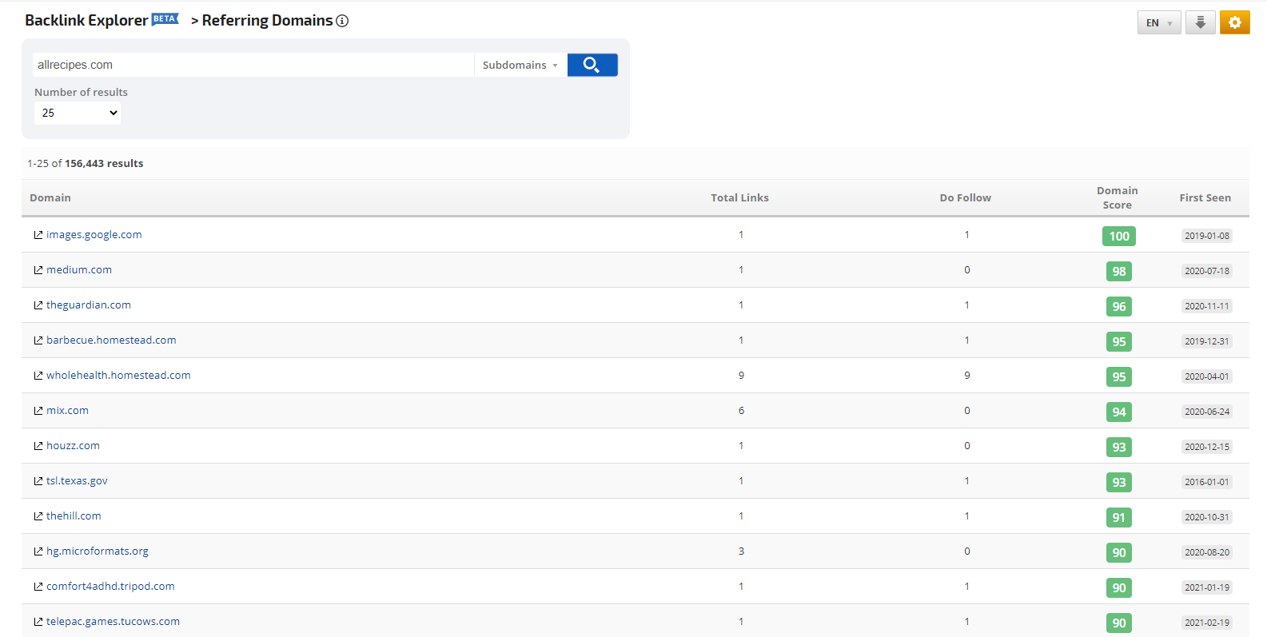The height and width of the screenshot is (637, 1267).
Task: Click external link icon beside houzz.com
Action: pyautogui.click(x=38, y=446)
